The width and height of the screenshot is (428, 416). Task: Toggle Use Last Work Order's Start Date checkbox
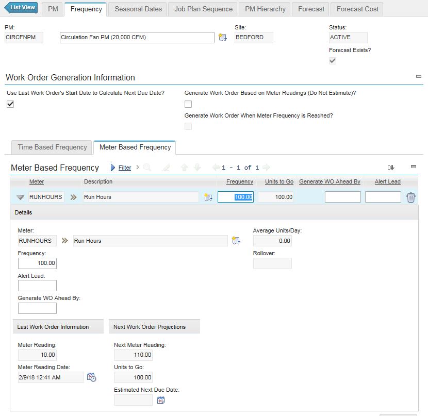click(x=10, y=104)
